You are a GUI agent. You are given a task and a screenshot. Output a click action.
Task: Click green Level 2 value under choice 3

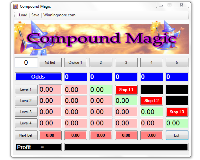(126, 101)
